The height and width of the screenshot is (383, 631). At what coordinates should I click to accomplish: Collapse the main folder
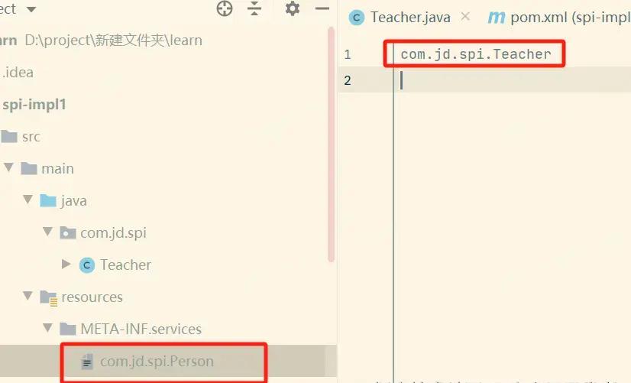click(x=9, y=167)
